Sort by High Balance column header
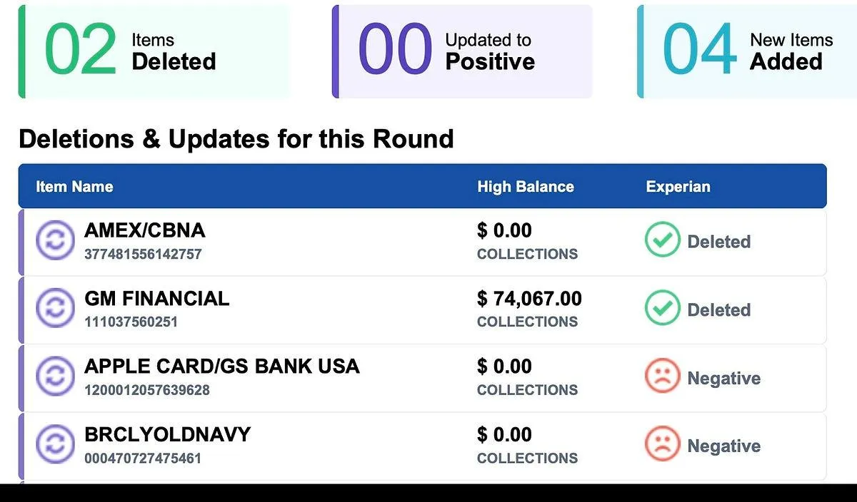Image resolution: width=857 pixels, height=502 pixels. (x=526, y=187)
